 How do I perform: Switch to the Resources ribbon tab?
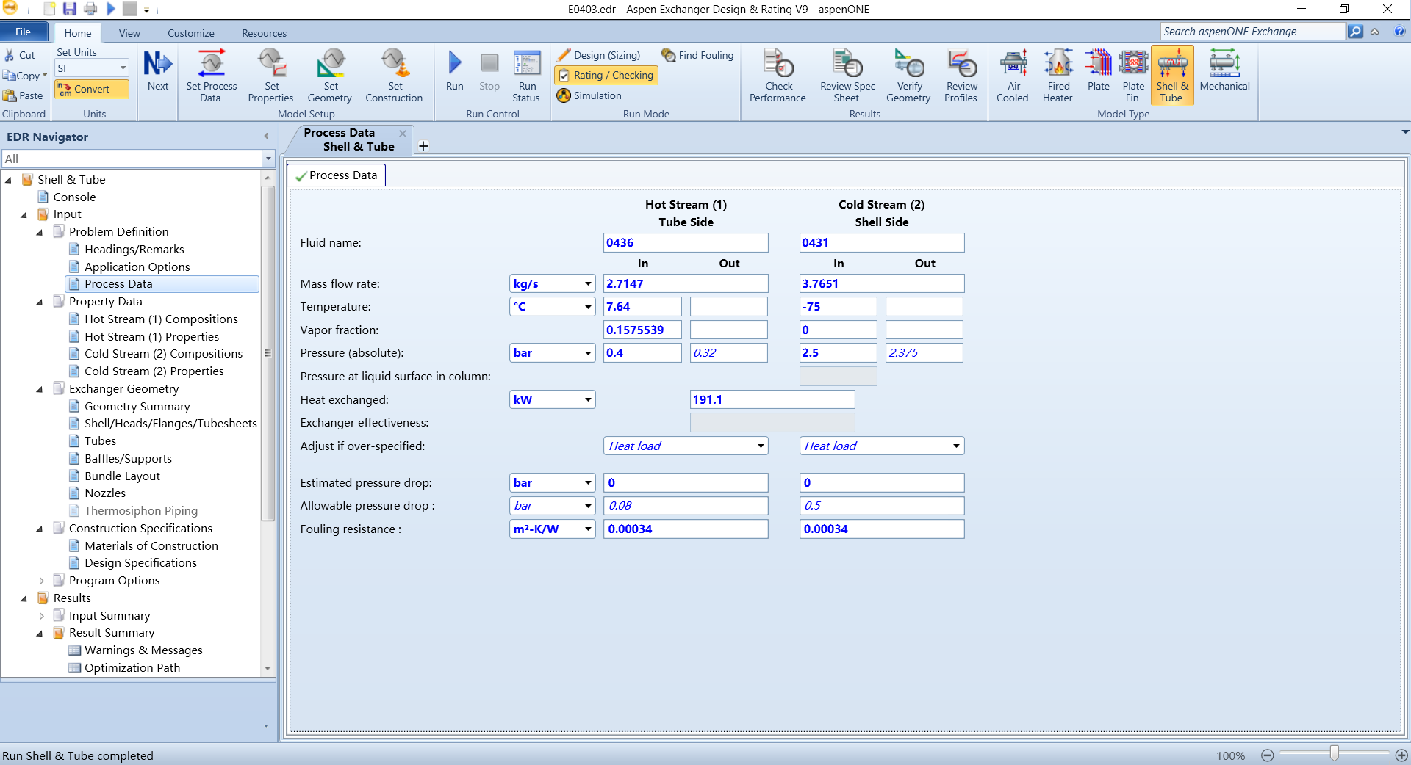tap(264, 33)
